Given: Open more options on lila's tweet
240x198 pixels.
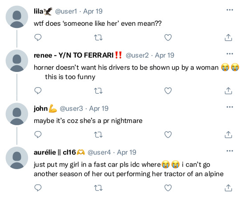Looking at the screenshot, I should click(x=230, y=10).
